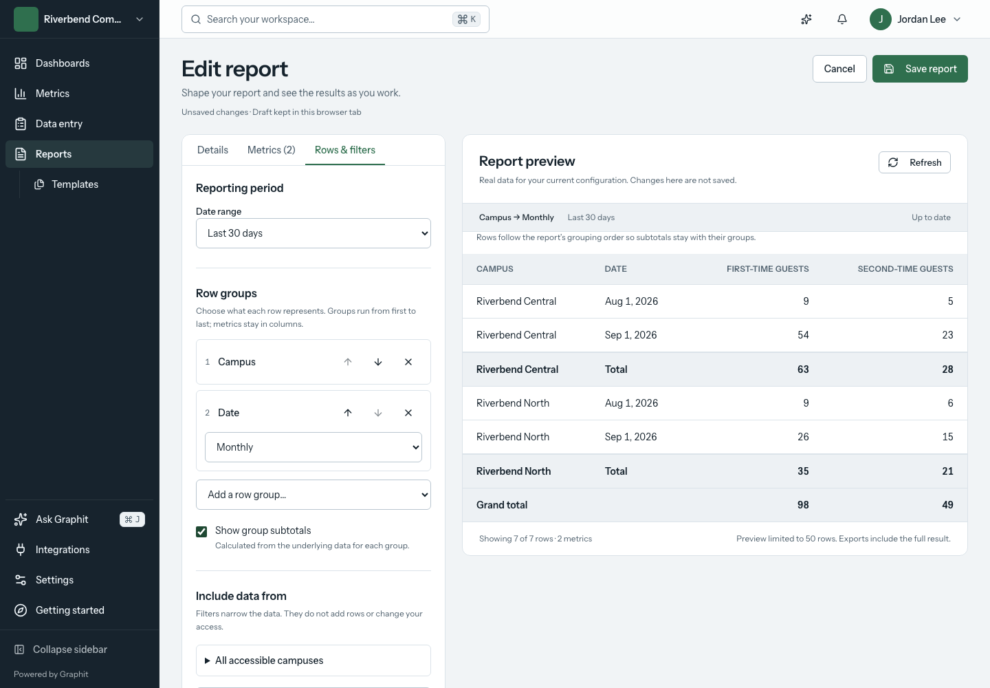Switch to the Details tab
Image resolution: width=990 pixels, height=688 pixels.
pyautogui.click(x=212, y=150)
